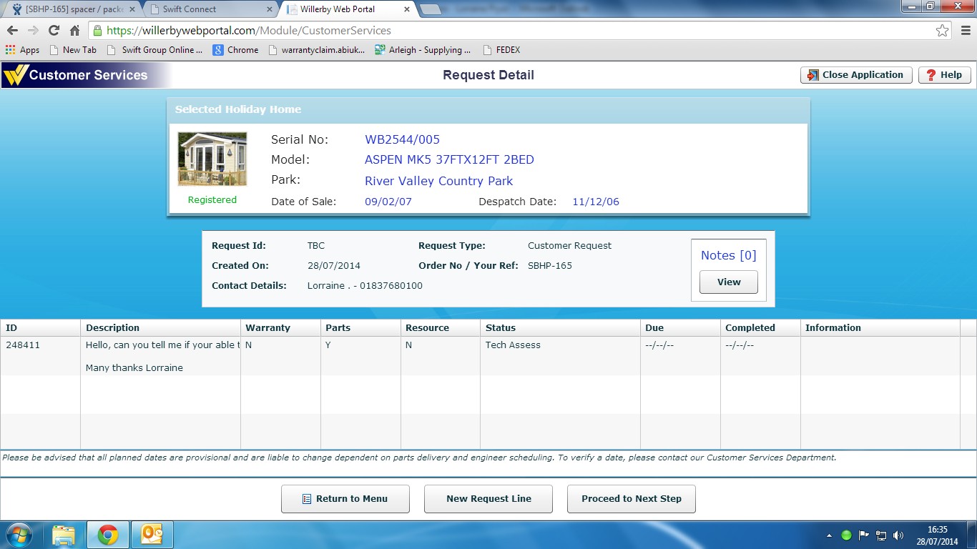The image size is (977, 549).
Task: Open the Arleigh - Supplying bookmark
Action: click(x=423, y=50)
